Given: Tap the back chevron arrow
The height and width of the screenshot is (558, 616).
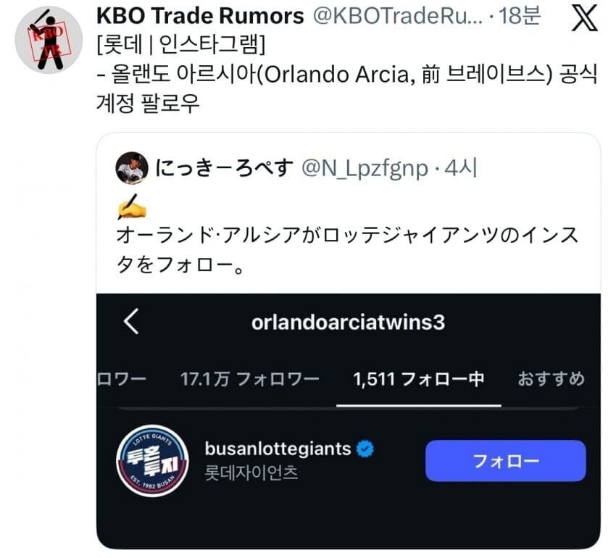Looking at the screenshot, I should (x=131, y=321).
